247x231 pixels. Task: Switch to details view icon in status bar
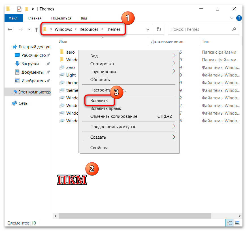tap(229, 223)
